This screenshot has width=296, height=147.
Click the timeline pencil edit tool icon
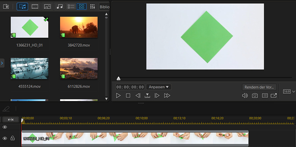(x=6, y=109)
